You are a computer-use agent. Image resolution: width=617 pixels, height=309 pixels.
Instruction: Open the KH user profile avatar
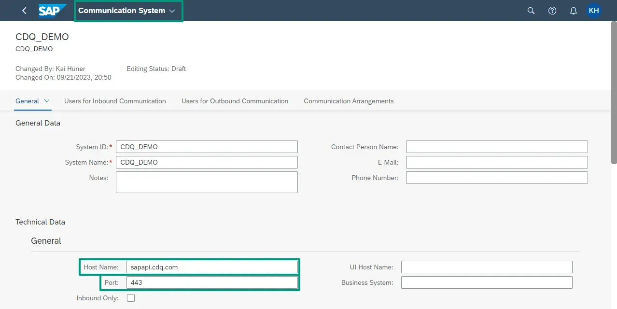[594, 11]
